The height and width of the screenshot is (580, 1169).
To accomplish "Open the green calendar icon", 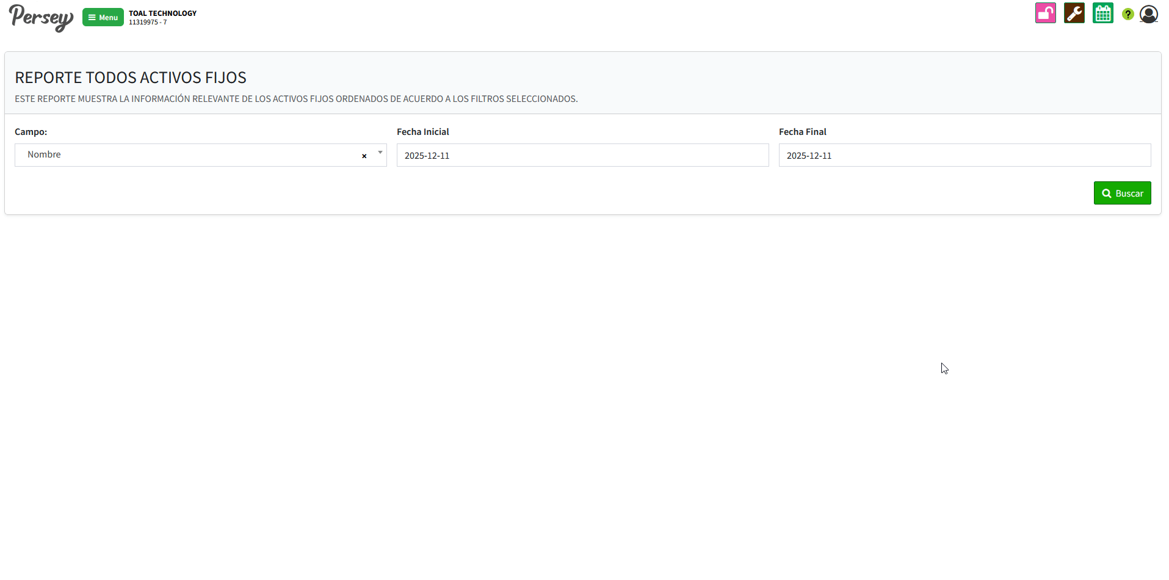I will (x=1102, y=13).
